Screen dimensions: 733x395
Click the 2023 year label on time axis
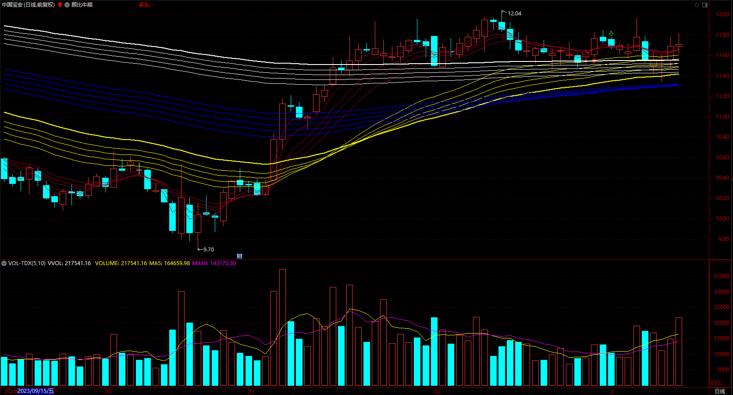coord(10,391)
